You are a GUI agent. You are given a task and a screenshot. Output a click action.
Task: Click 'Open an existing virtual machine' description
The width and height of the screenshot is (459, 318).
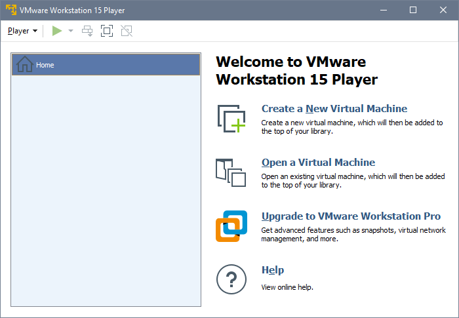coord(353,181)
